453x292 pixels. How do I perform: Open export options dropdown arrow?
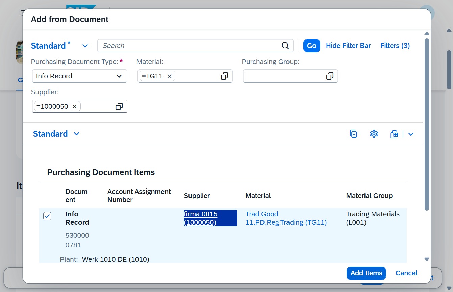coord(411,134)
